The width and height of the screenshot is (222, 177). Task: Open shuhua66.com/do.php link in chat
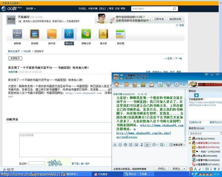tap(144, 135)
